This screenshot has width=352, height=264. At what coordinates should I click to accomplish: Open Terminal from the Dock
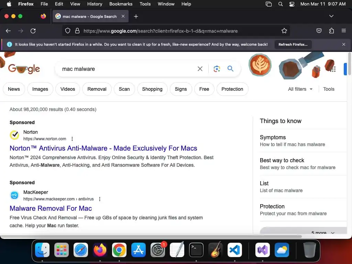point(196,250)
